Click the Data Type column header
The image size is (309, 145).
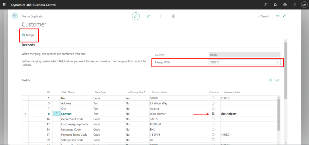(100, 92)
